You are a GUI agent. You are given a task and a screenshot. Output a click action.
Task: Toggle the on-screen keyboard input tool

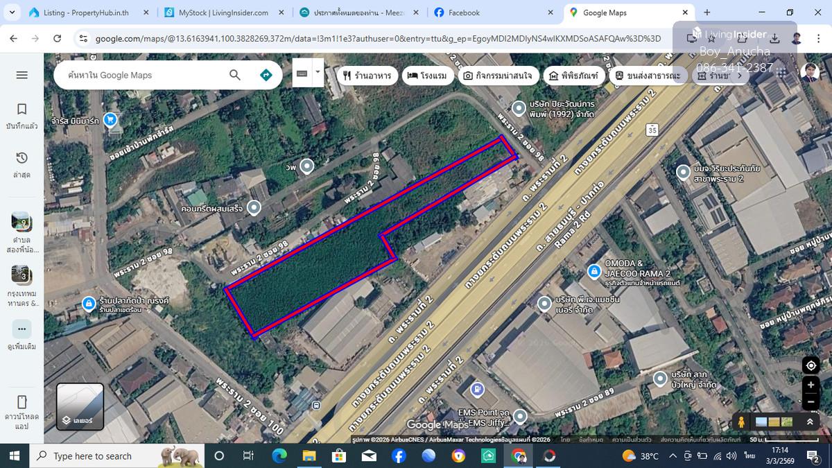(302, 73)
